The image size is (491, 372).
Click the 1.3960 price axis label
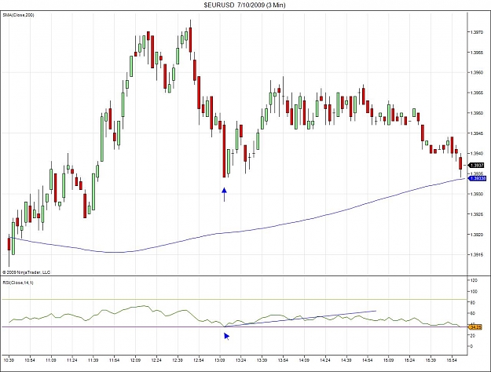pos(477,72)
